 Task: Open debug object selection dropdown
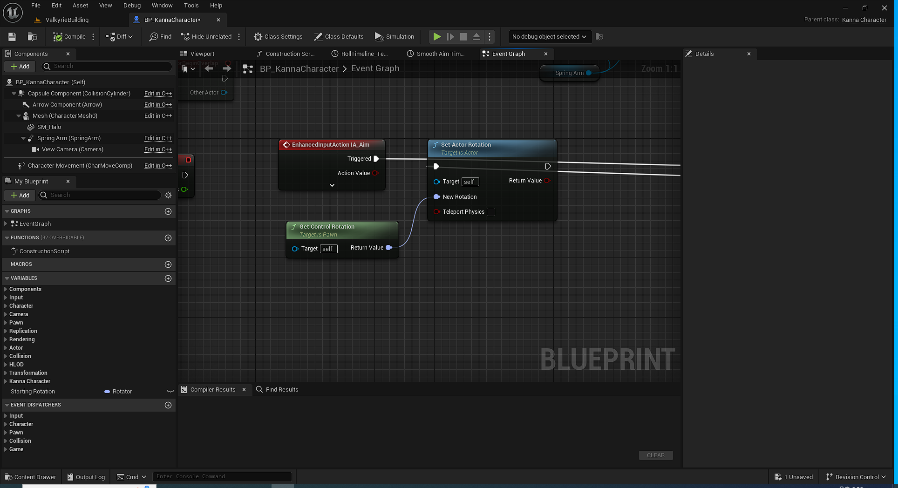pyautogui.click(x=549, y=37)
